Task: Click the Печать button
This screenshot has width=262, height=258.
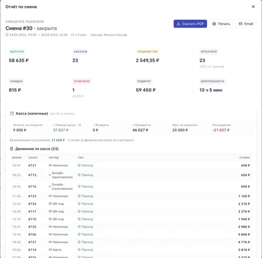Action: coord(221,24)
